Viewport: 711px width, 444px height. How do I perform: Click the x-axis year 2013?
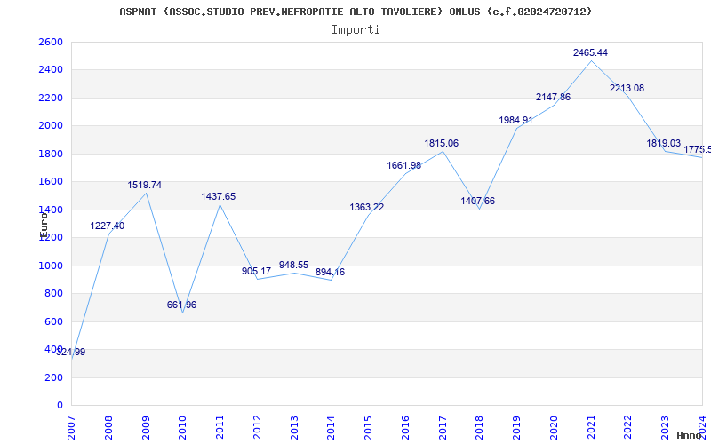294,428
